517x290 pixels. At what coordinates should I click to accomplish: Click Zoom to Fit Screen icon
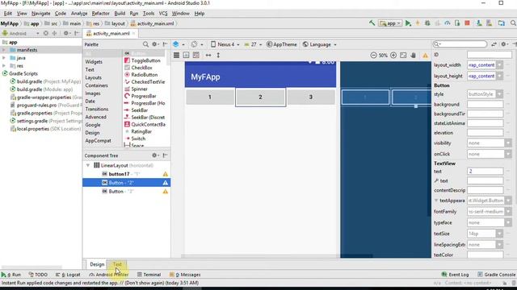(403, 56)
